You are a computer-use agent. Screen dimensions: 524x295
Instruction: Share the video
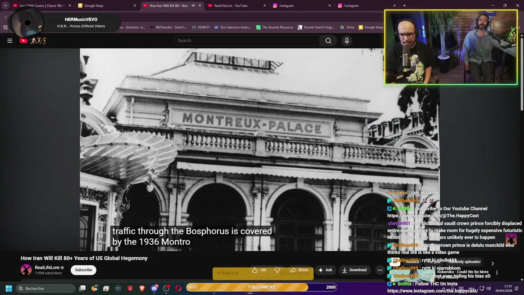[x=299, y=270]
